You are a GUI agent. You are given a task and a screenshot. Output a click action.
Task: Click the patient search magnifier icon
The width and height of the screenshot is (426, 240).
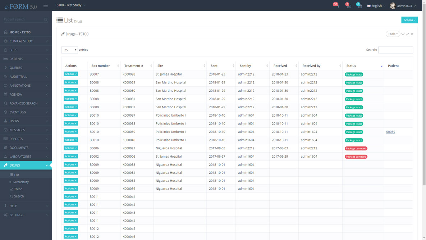click(46, 20)
